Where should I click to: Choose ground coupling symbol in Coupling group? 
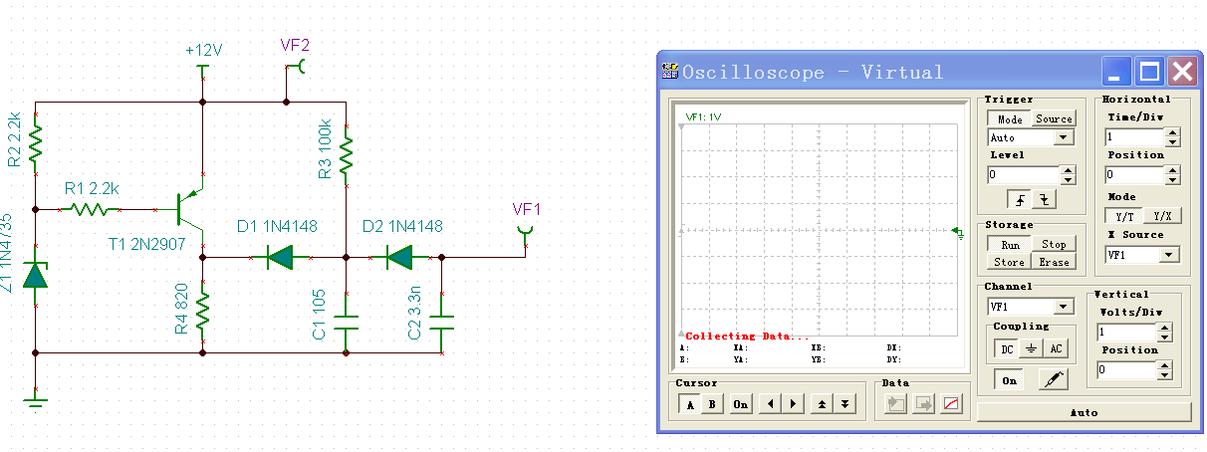coord(1032,348)
